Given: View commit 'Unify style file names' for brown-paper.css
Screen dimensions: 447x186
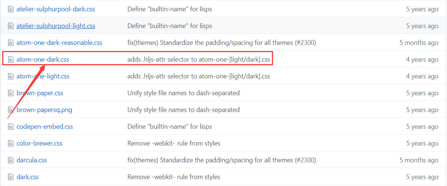Looking at the screenshot, I should pyautogui.click(x=183, y=93).
